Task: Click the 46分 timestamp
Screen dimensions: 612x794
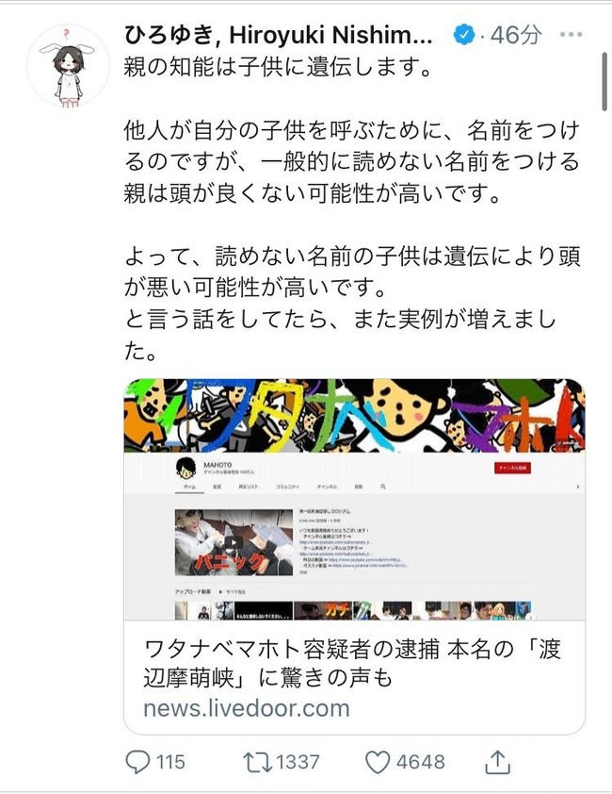Action: [x=516, y=35]
